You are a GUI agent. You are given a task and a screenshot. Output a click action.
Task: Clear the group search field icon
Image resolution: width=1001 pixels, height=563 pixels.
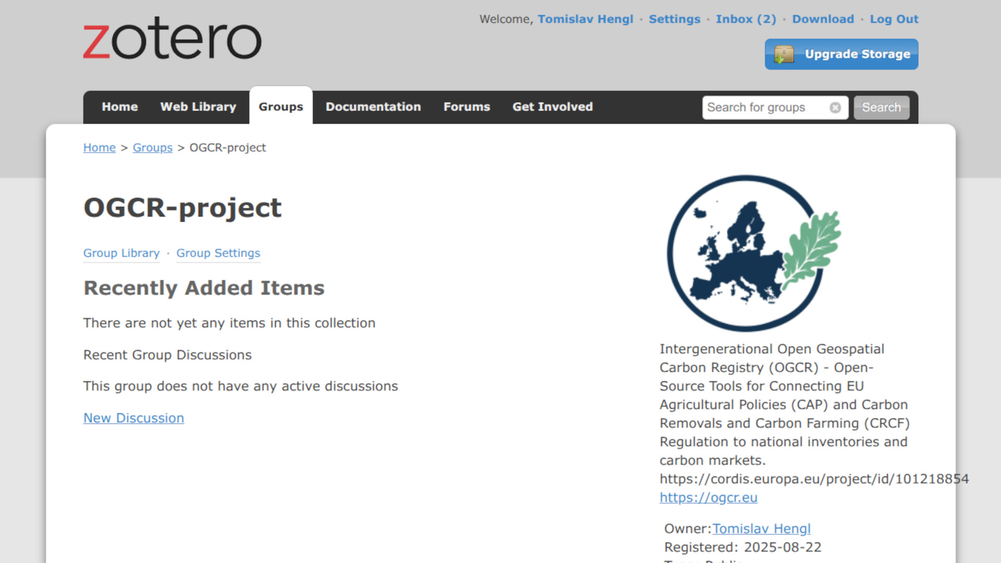[x=835, y=107]
